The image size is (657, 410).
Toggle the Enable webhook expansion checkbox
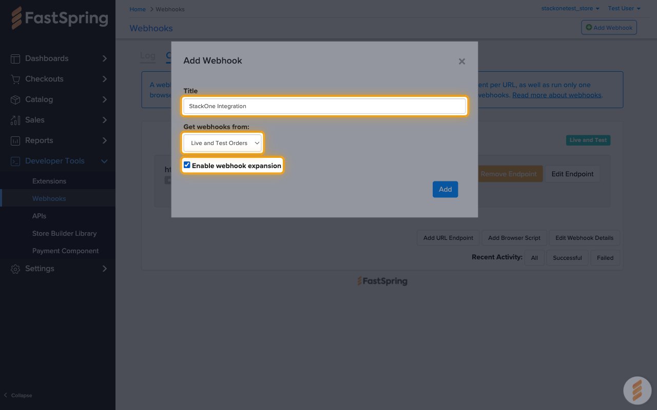[x=187, y=165]
